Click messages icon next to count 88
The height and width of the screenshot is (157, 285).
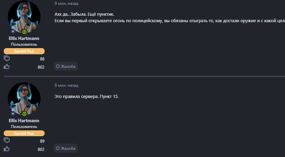6,59
